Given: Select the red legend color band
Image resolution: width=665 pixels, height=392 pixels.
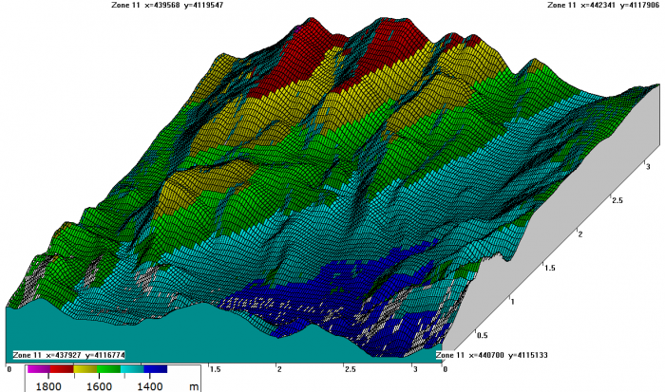Looking at the screenshot, I should pyautogui.click(x=62, y=369).
